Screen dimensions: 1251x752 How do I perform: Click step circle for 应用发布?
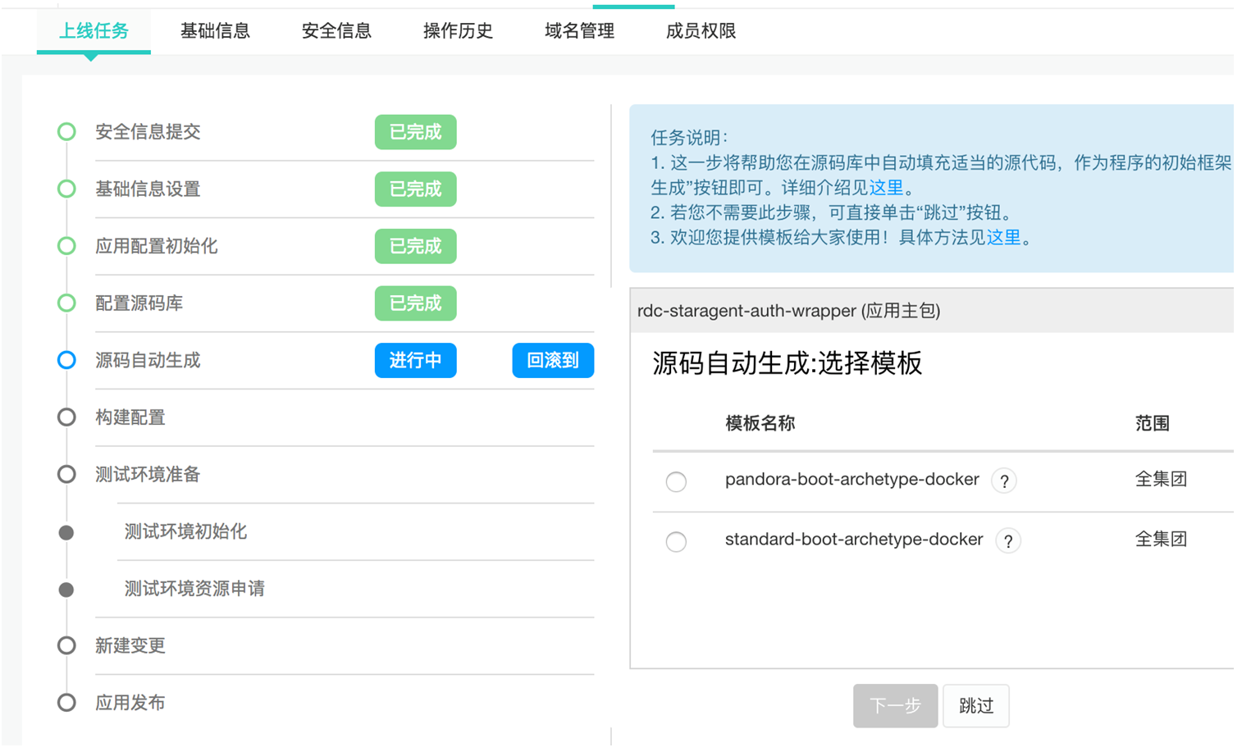click(66, 703)
